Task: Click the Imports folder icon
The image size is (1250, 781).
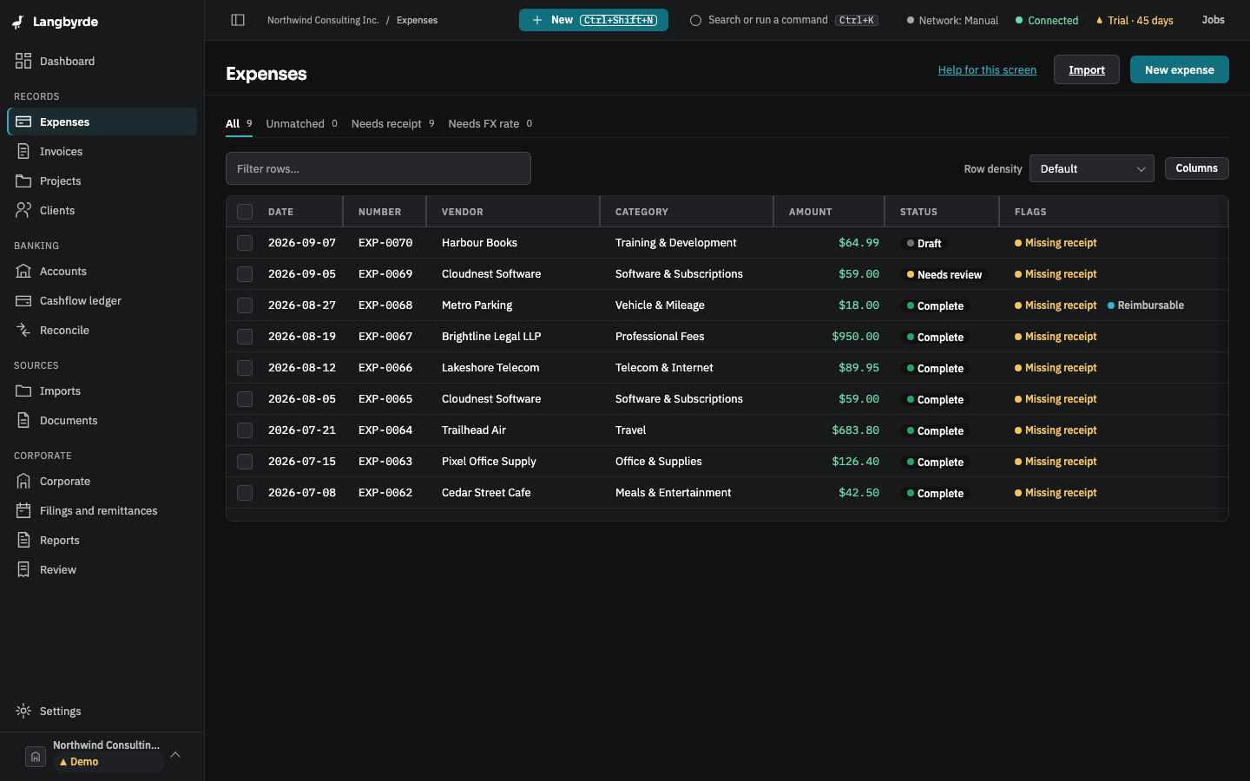Action: [x=23, y=390]
